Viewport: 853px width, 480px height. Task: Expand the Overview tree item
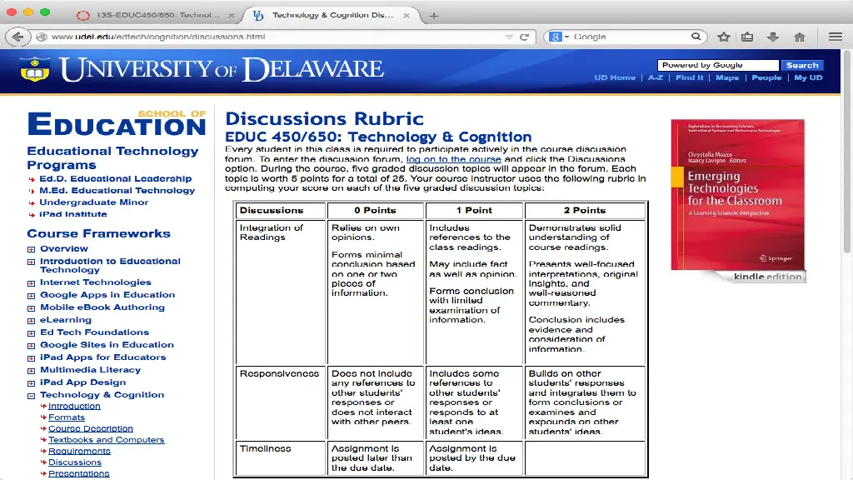32,249
